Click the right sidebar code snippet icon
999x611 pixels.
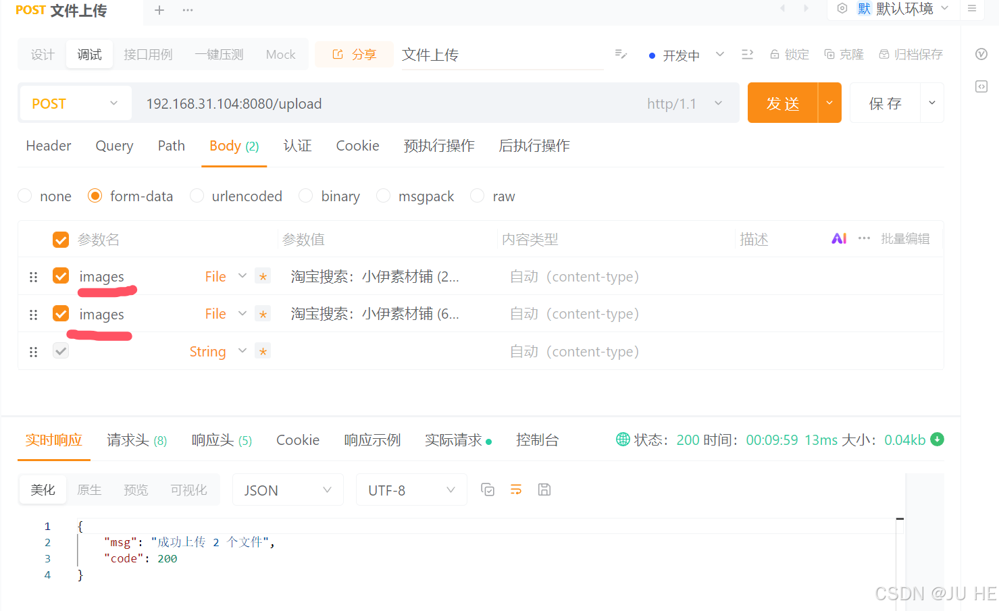[x=981, y=86]
